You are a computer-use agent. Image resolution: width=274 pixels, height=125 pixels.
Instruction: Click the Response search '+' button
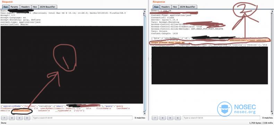[x=170, y=118]
